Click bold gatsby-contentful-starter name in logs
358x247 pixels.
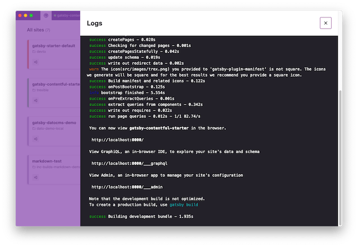pyautogui.click(x=159, y=128)
